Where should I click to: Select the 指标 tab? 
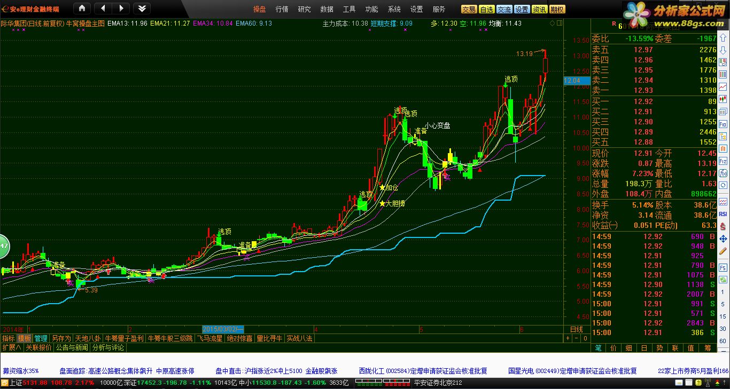8,338
